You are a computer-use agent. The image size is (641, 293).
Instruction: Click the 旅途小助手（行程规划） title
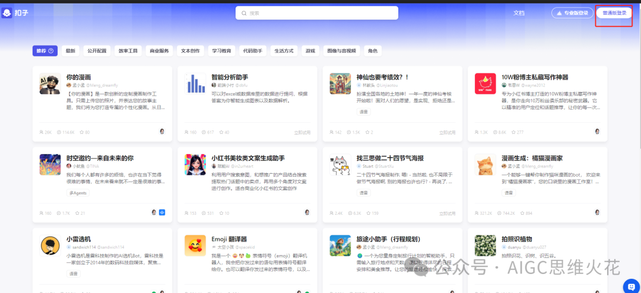pos(388,239)
